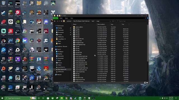Open the quick access toolbar customize dropdown
Viewport: 179px width, 100px height.
62,16
